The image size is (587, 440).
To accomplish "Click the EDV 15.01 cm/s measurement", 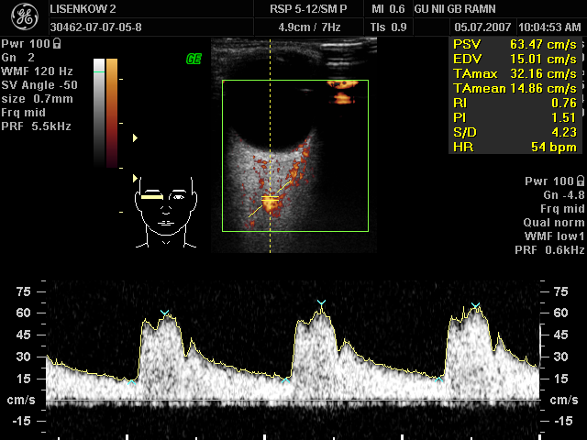I will (x=515, y=59).
